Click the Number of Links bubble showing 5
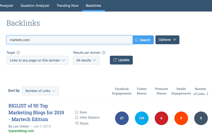Viewport: 212px width, 136px height. pos(201,118)
